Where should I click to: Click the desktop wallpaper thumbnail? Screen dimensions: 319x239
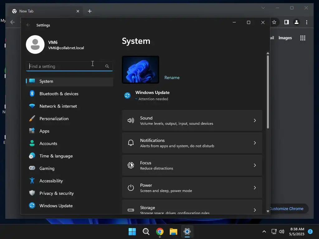(x=140, y=70)
